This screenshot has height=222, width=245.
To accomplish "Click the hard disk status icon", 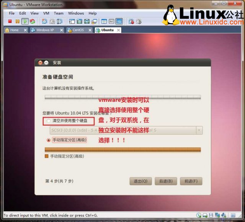I will click(205, 215).
